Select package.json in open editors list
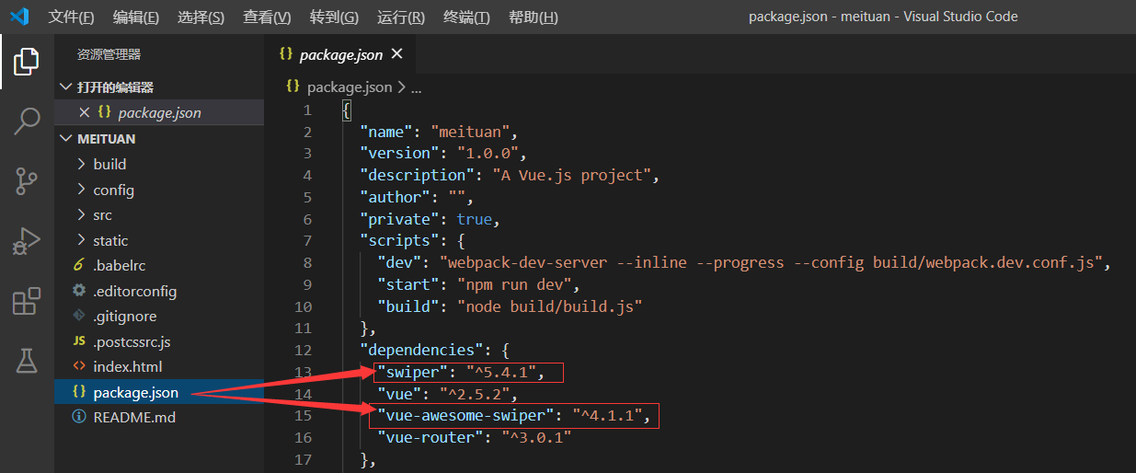Screen dimensions: 1136x473 159,112
